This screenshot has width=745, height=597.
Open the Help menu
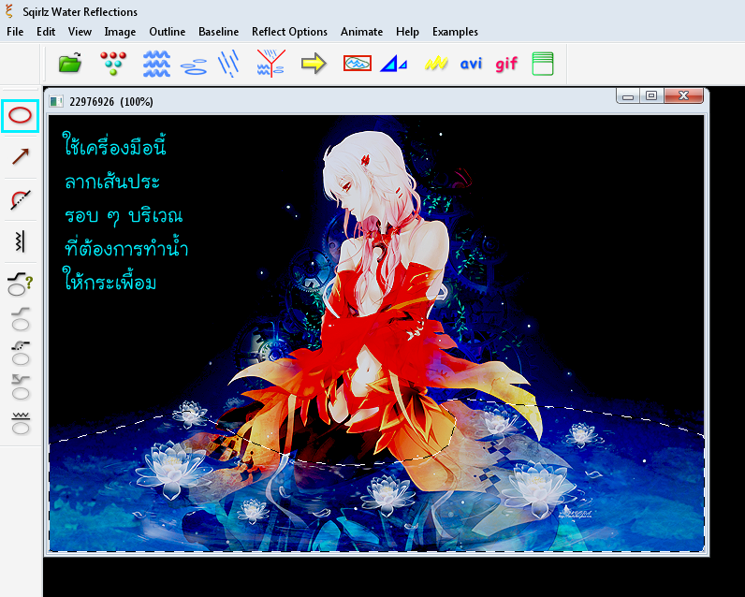click(x=407, y=32)
